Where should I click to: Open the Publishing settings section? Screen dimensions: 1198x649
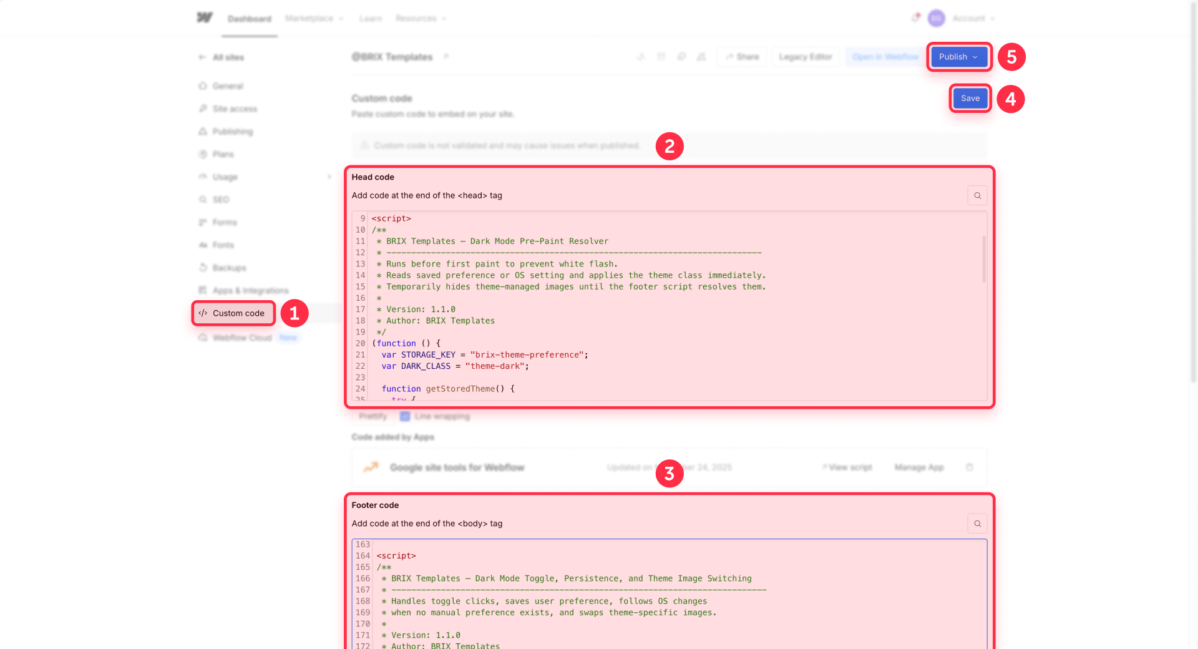[x=233, y=132]
